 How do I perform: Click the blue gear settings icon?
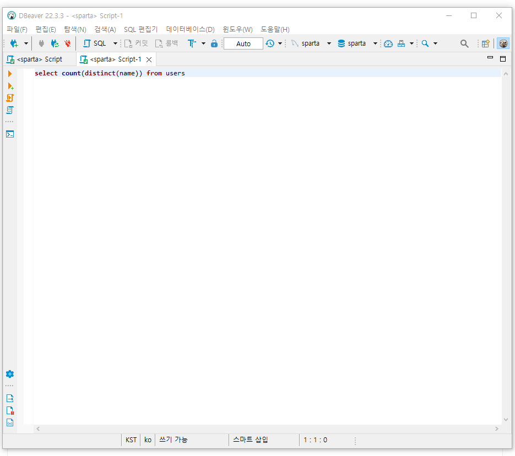tap(10, 374)
